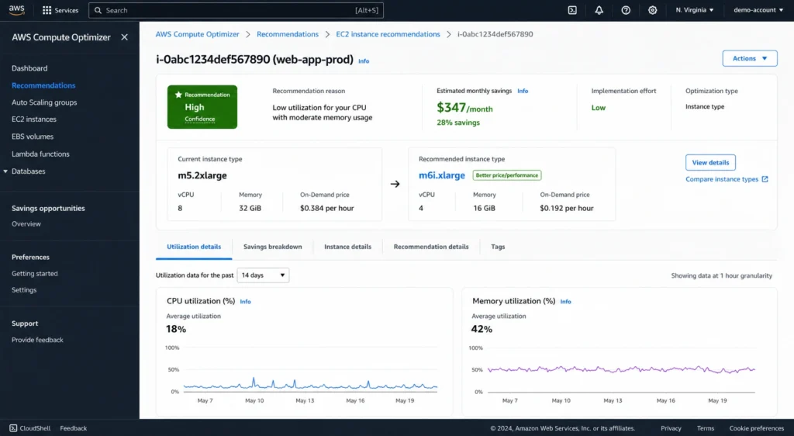Click the $347/month savings value
The image size is (794, 436).
tap(465, 108)
